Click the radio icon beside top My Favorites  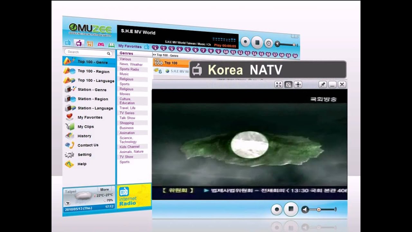point(146,47)
